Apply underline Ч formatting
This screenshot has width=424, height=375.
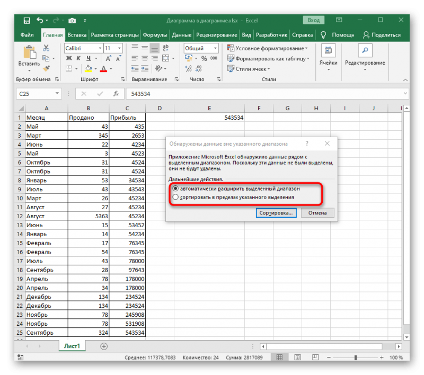pyautogui.click(x=89, y=58)
